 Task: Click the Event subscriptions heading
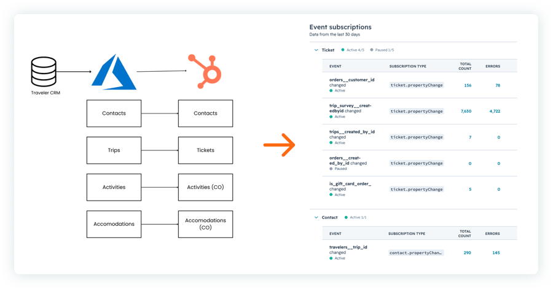click(340, 27)
